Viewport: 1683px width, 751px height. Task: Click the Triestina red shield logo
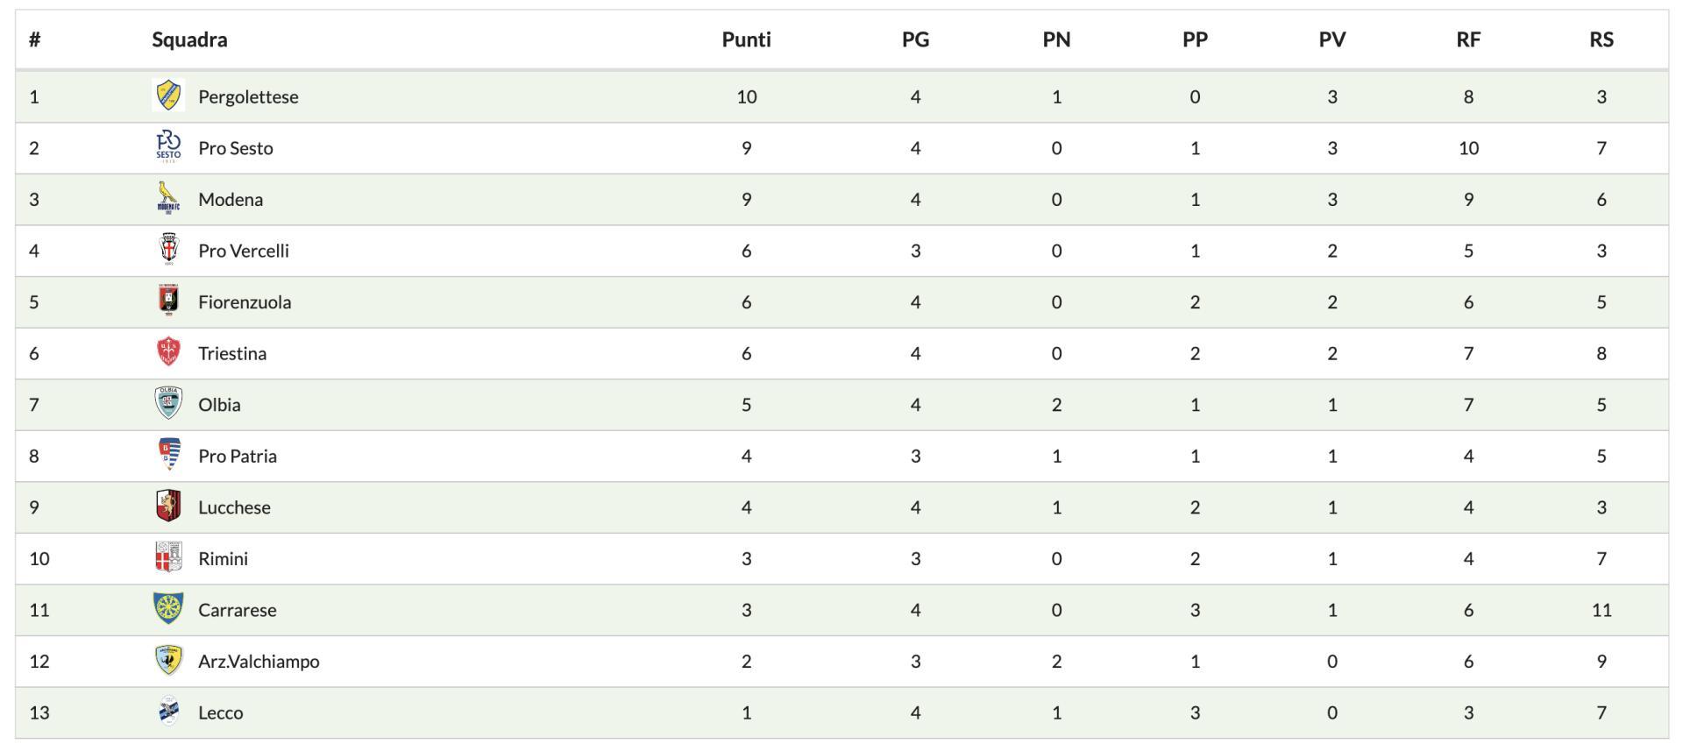pyautogui.click(x=168, y=352)
